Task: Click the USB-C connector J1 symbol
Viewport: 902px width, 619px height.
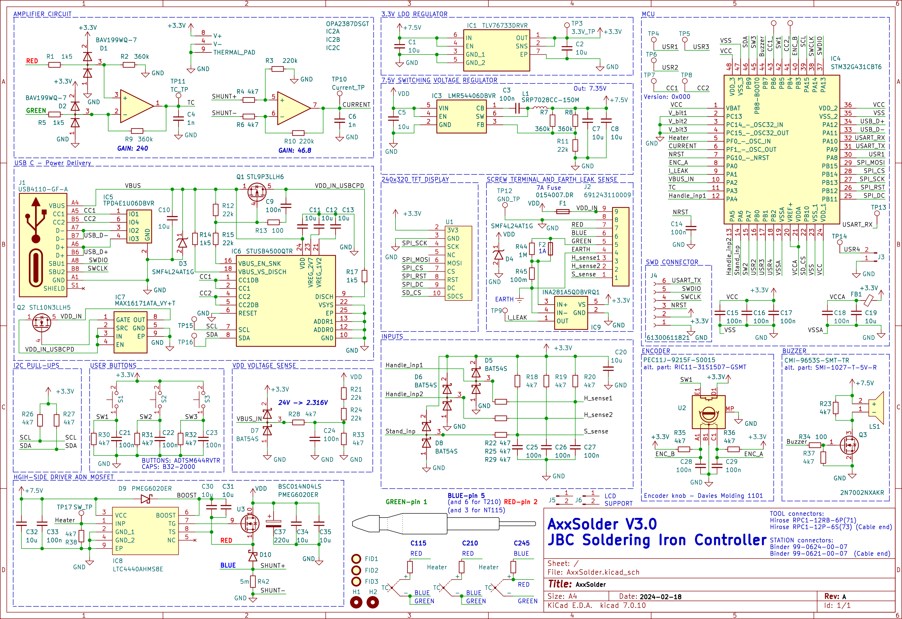Action: tap(43, 245)
